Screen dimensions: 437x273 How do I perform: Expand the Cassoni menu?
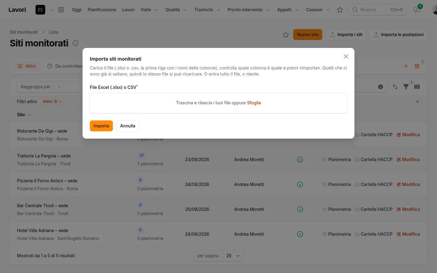coord(318,10)
